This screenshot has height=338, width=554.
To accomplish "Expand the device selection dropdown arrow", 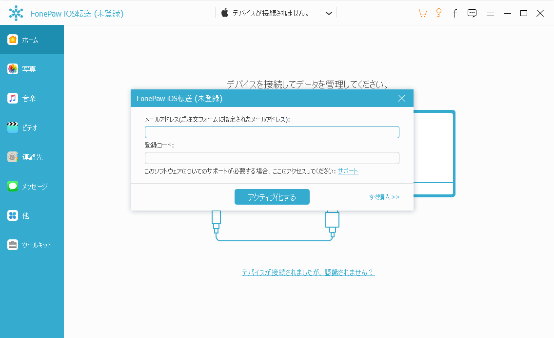I will [329, 14].
